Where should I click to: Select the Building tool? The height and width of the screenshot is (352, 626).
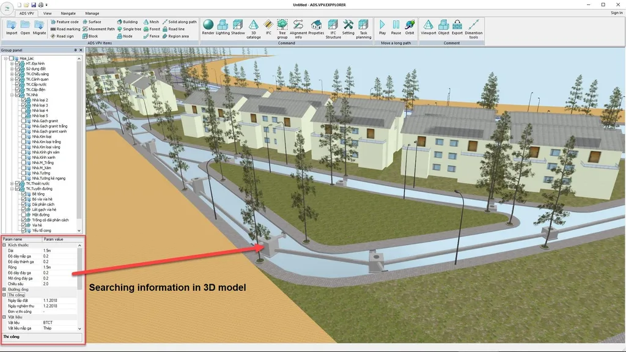pos(127,22)
